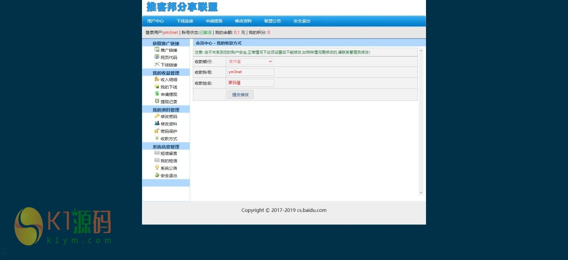Click the ym3net username link
Image resolution: width=568 pixels, height=260 pixels.
pos(170,33)
